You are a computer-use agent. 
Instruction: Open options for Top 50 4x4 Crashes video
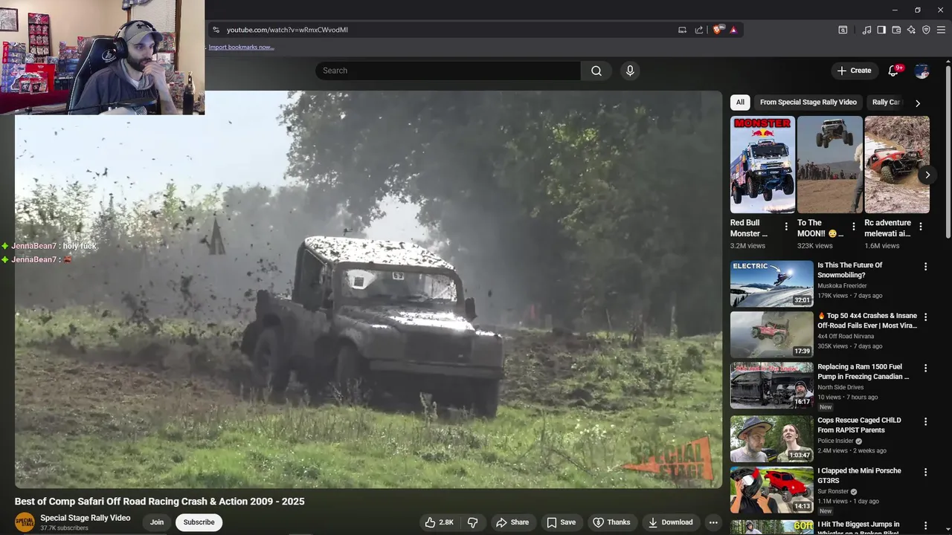[926, 317]
